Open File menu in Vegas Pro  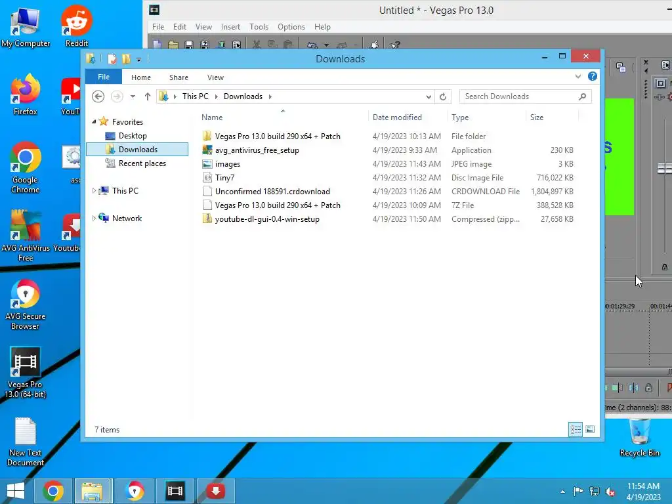point(158,26)
